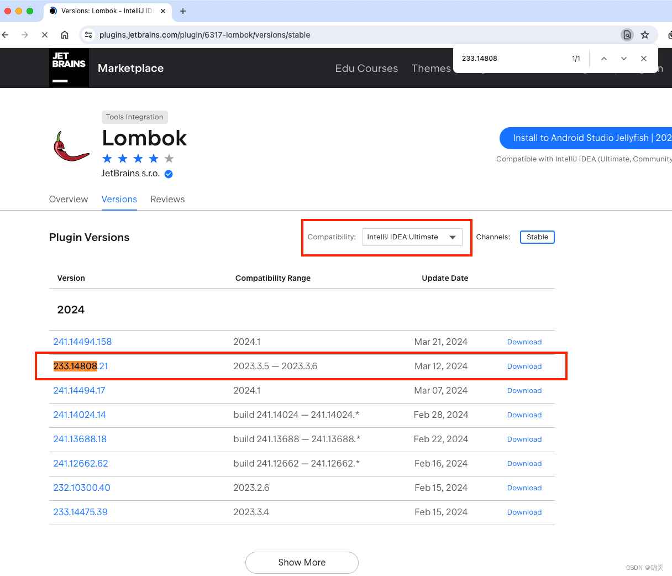This screenshot has width=672, height=576.
Task: Click the build 241.14024 — 241.14024.* range cell
Action: [297, 415]
